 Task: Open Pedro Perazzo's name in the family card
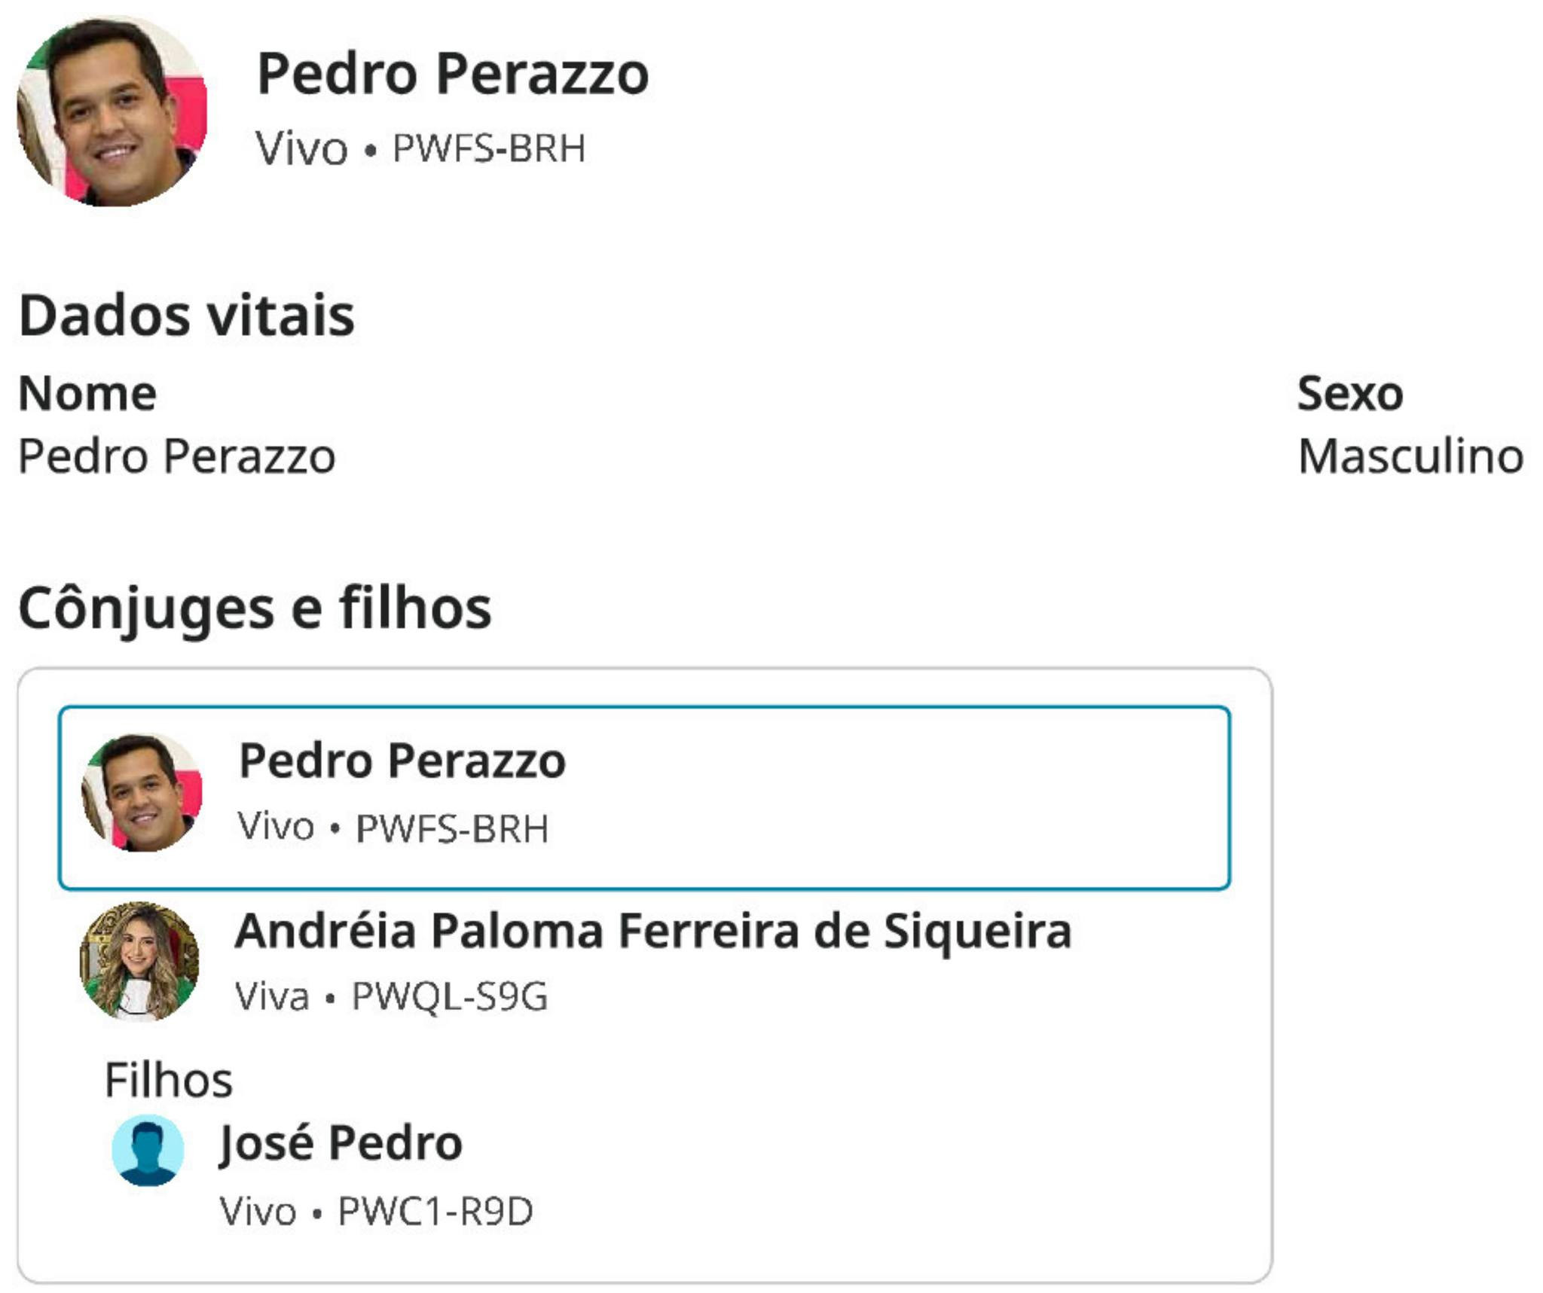click(x=402, y=761)
